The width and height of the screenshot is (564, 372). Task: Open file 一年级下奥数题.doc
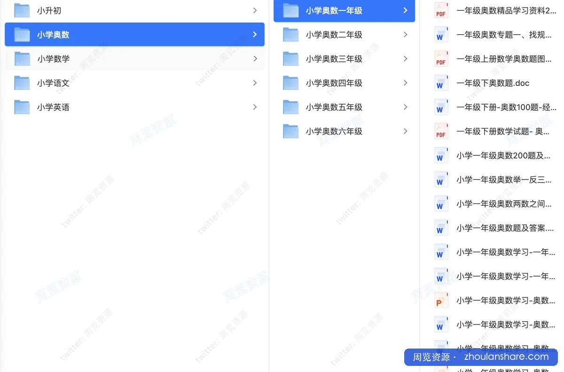pos(493,83)
